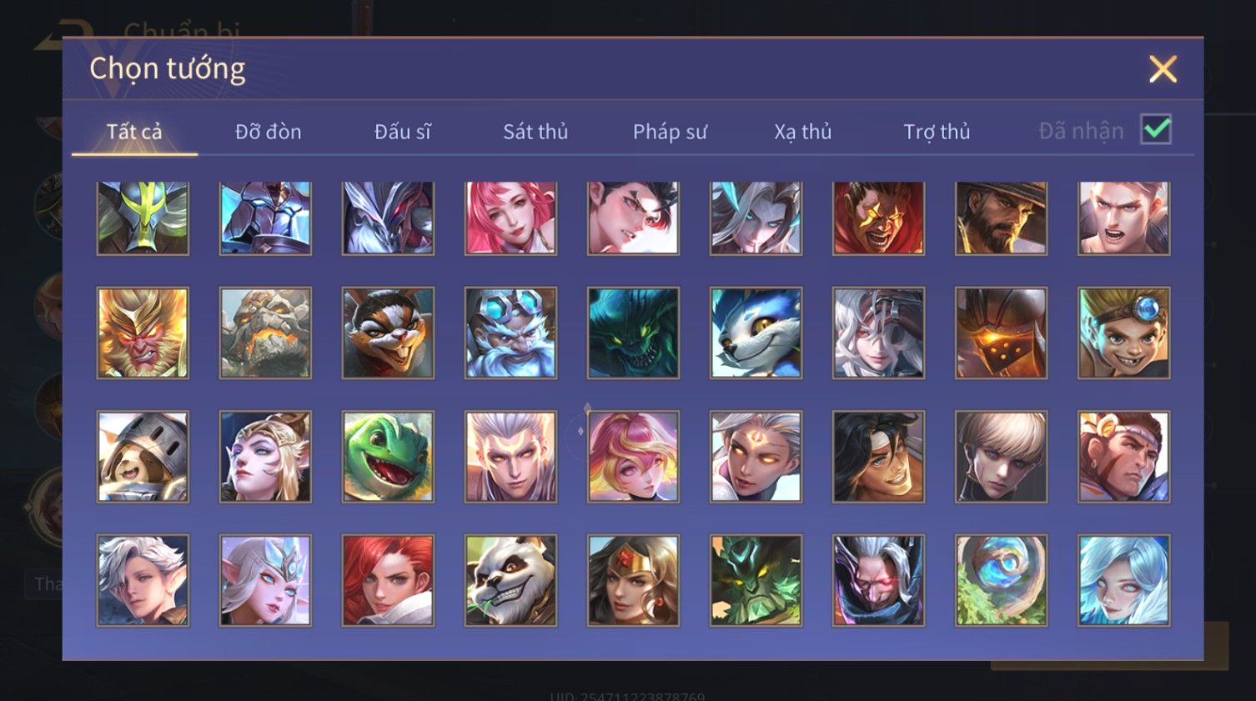Pick the Wonder Woman hero portrait
1256x701 pixels.
[633, 580]
